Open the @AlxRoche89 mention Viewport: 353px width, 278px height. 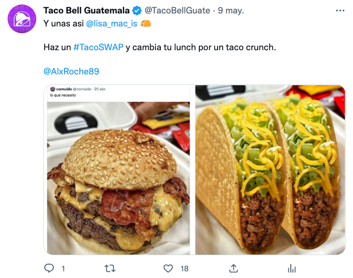[71, 71]
